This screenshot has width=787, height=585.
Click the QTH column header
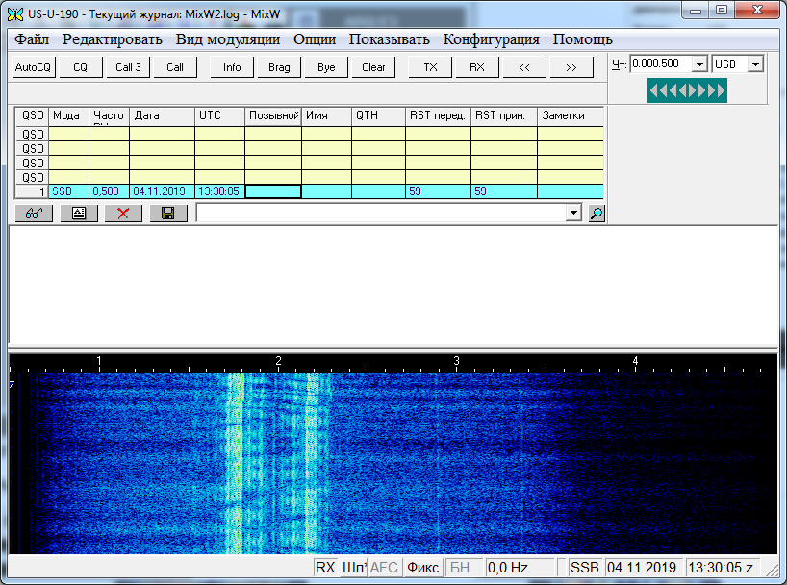pyautogui.click(x=378, y=115)
